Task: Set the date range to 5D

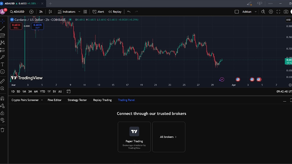Action: 18,91
